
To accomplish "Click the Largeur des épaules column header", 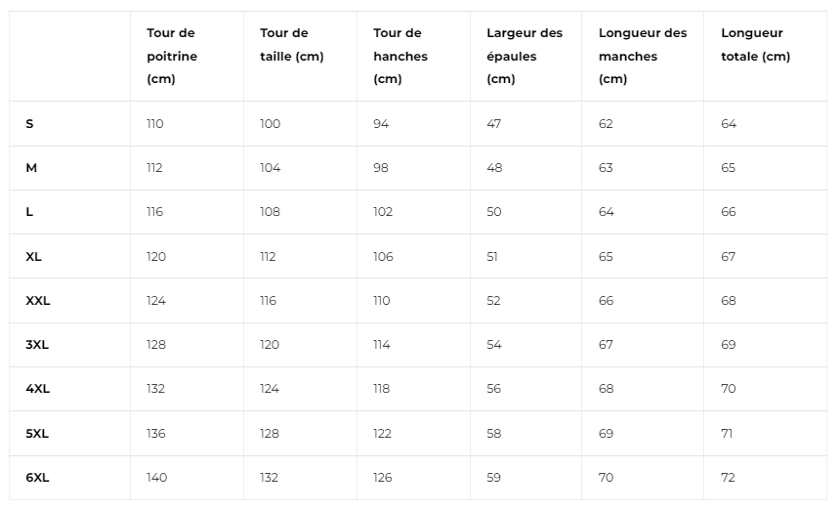I will pyautogui.click(x=525, y=56).
